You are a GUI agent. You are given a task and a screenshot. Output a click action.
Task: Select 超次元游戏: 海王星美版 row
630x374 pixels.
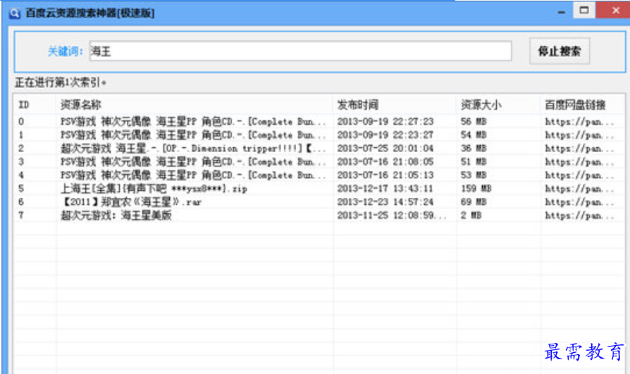(x=319, y=216)
